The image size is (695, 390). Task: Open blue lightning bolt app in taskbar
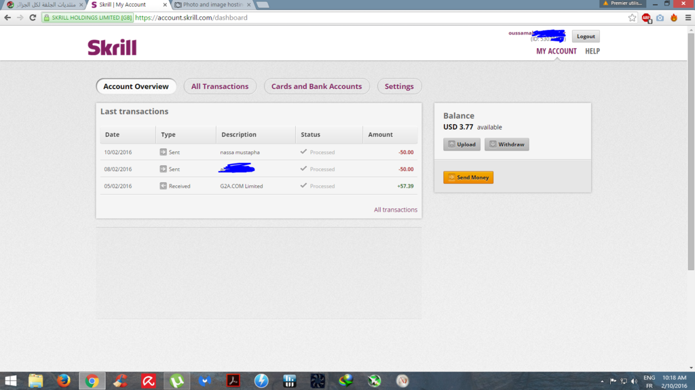coord(261,381)
